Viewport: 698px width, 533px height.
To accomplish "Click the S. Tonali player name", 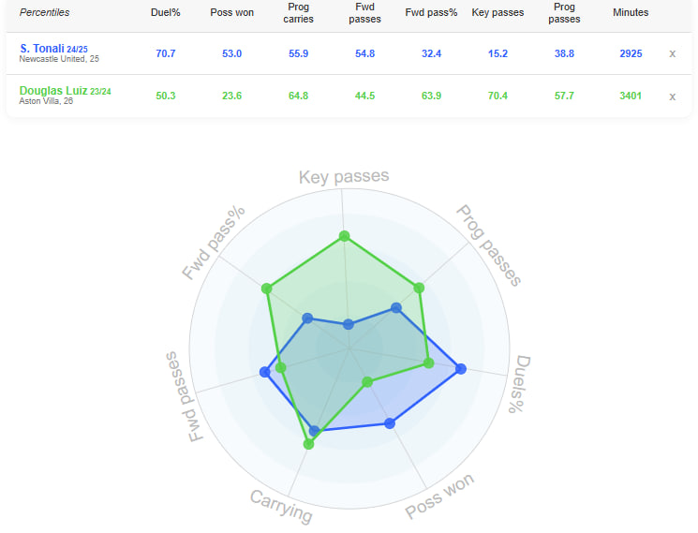I will [42, 48].
